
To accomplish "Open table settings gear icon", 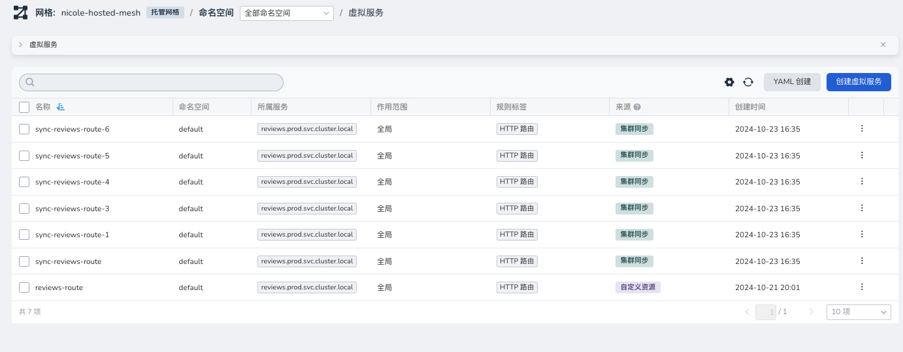I will [729, 82].
